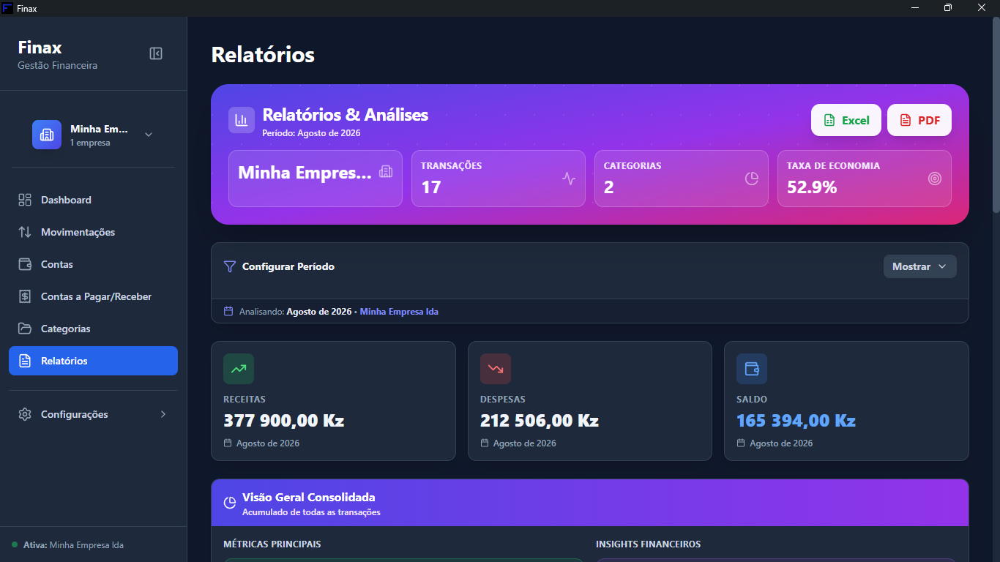Click the pie chart icon in Categorias card

click(x=752, y=179)
